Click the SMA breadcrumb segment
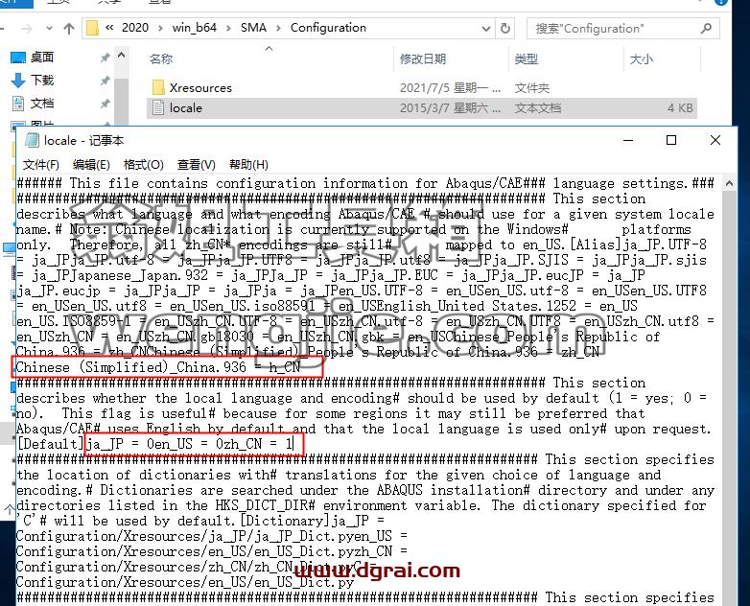 (253, 28)
